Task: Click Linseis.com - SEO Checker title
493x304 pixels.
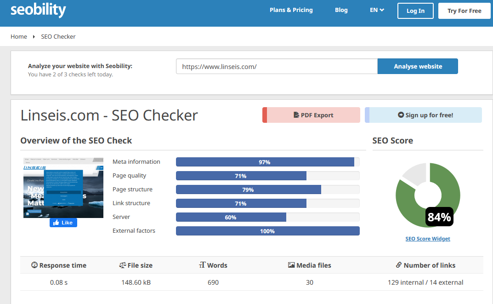Action: tap(109, 115)
